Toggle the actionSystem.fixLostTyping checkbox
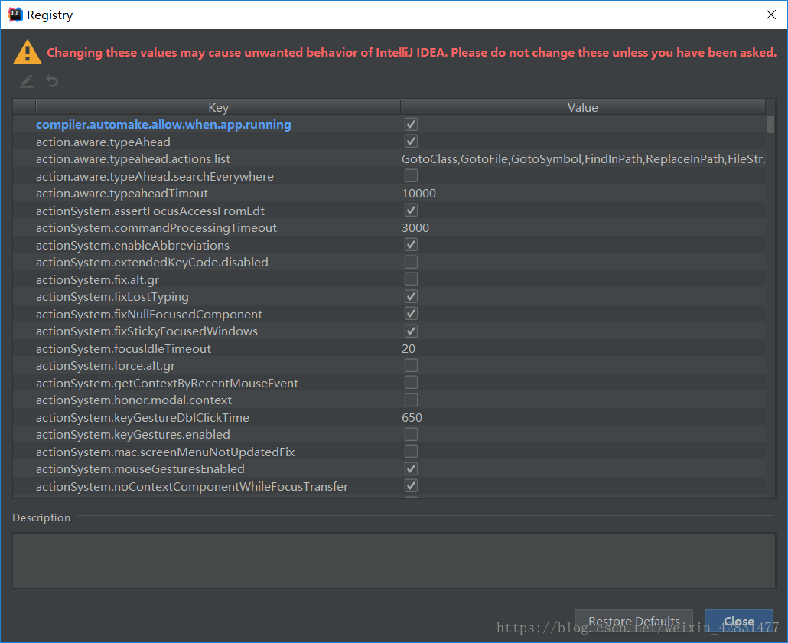This screenshot has height=643, width=788. tap(411, 296)
